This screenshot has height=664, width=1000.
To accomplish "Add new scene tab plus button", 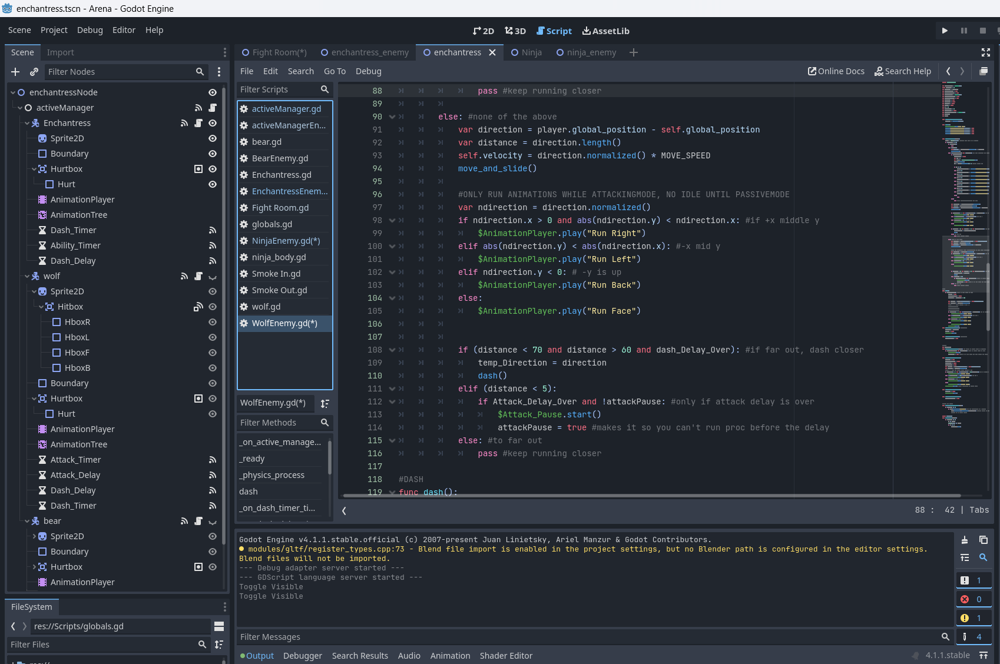I will click(634, 52).
